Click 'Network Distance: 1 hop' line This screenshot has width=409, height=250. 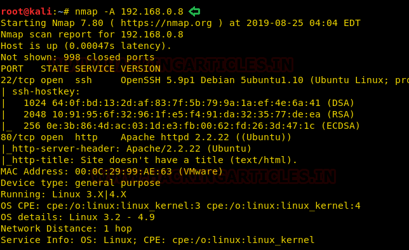pyautogui.click(x=66, y=228)
